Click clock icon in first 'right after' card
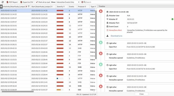Image resolution: width=174 pixels, height=96 pixels. [x=107, y=43]
